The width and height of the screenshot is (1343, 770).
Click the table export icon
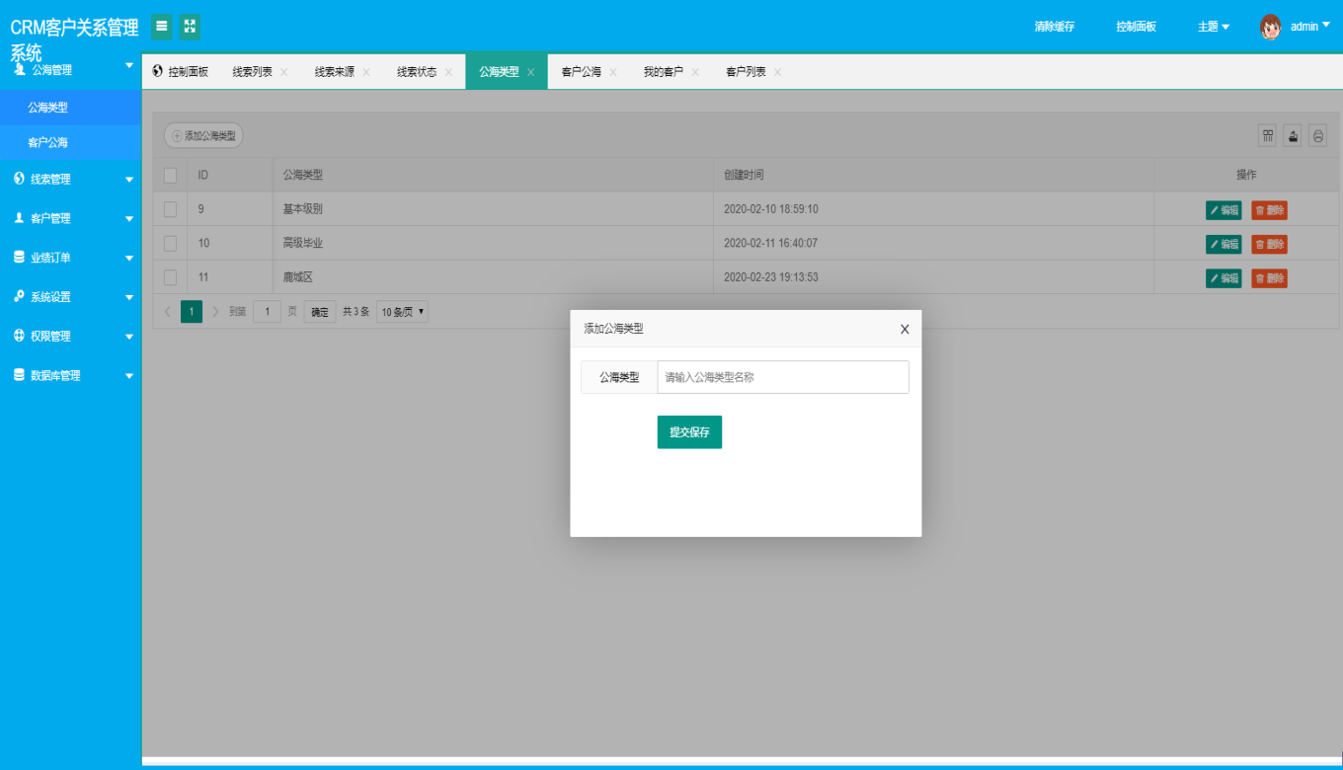(1293, 136)
